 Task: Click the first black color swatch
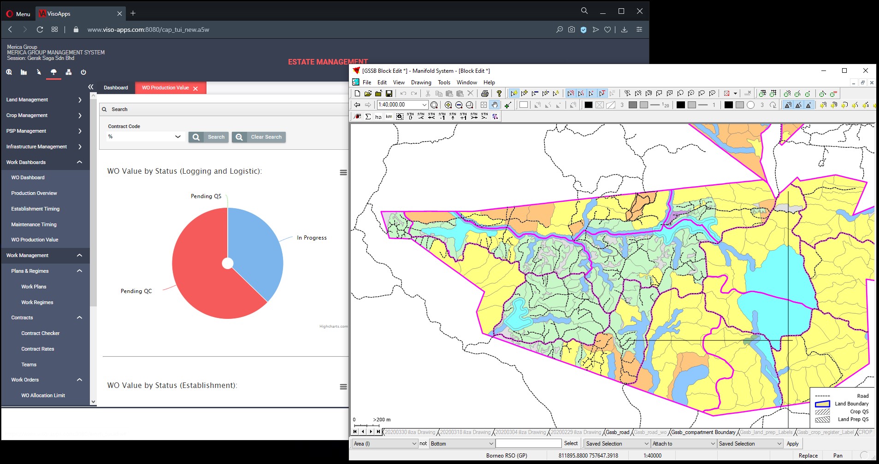tap(588, 105)
